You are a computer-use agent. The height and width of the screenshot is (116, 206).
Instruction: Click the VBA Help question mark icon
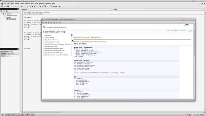tap(51, 6)
